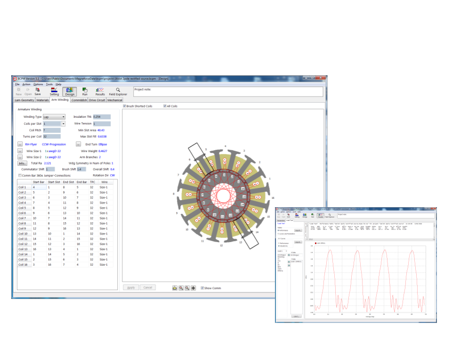Click the Project note field in Design window

228,92
